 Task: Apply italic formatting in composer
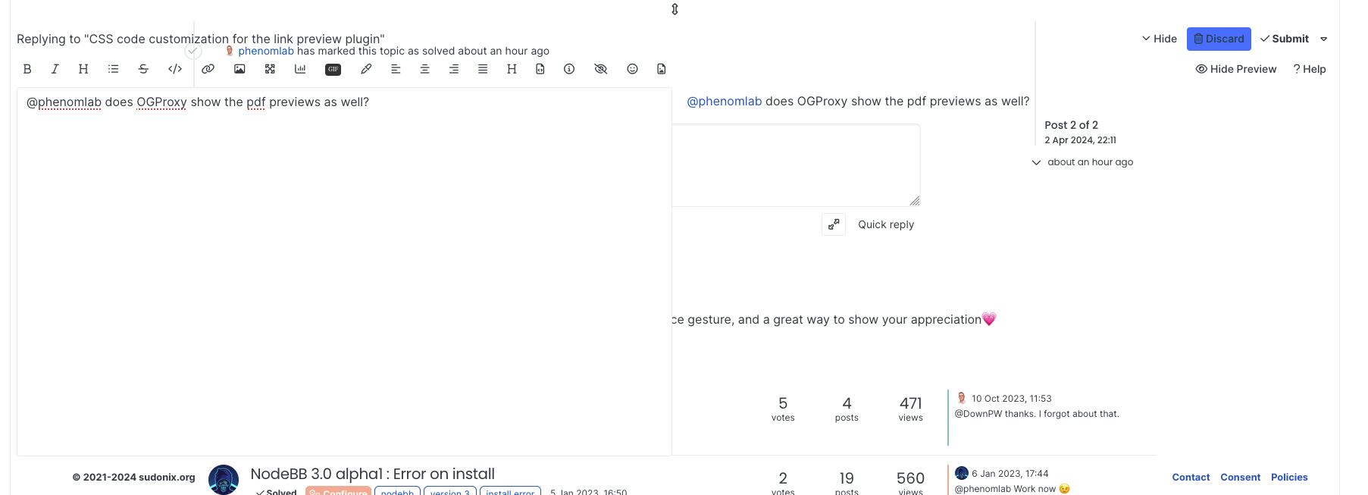(55, 69)
